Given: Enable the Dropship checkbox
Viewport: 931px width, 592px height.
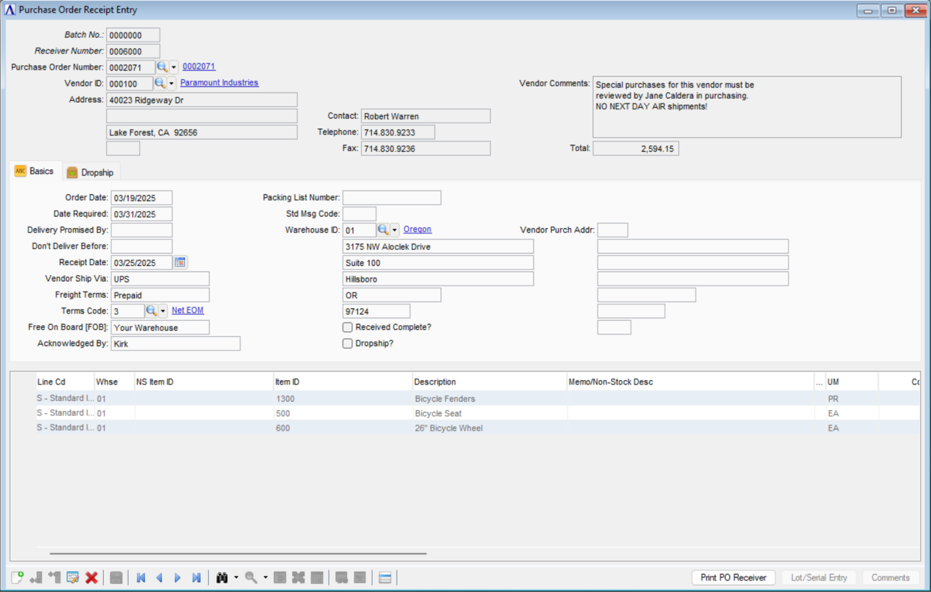Looking at the screenshot, I should [347, 344].
